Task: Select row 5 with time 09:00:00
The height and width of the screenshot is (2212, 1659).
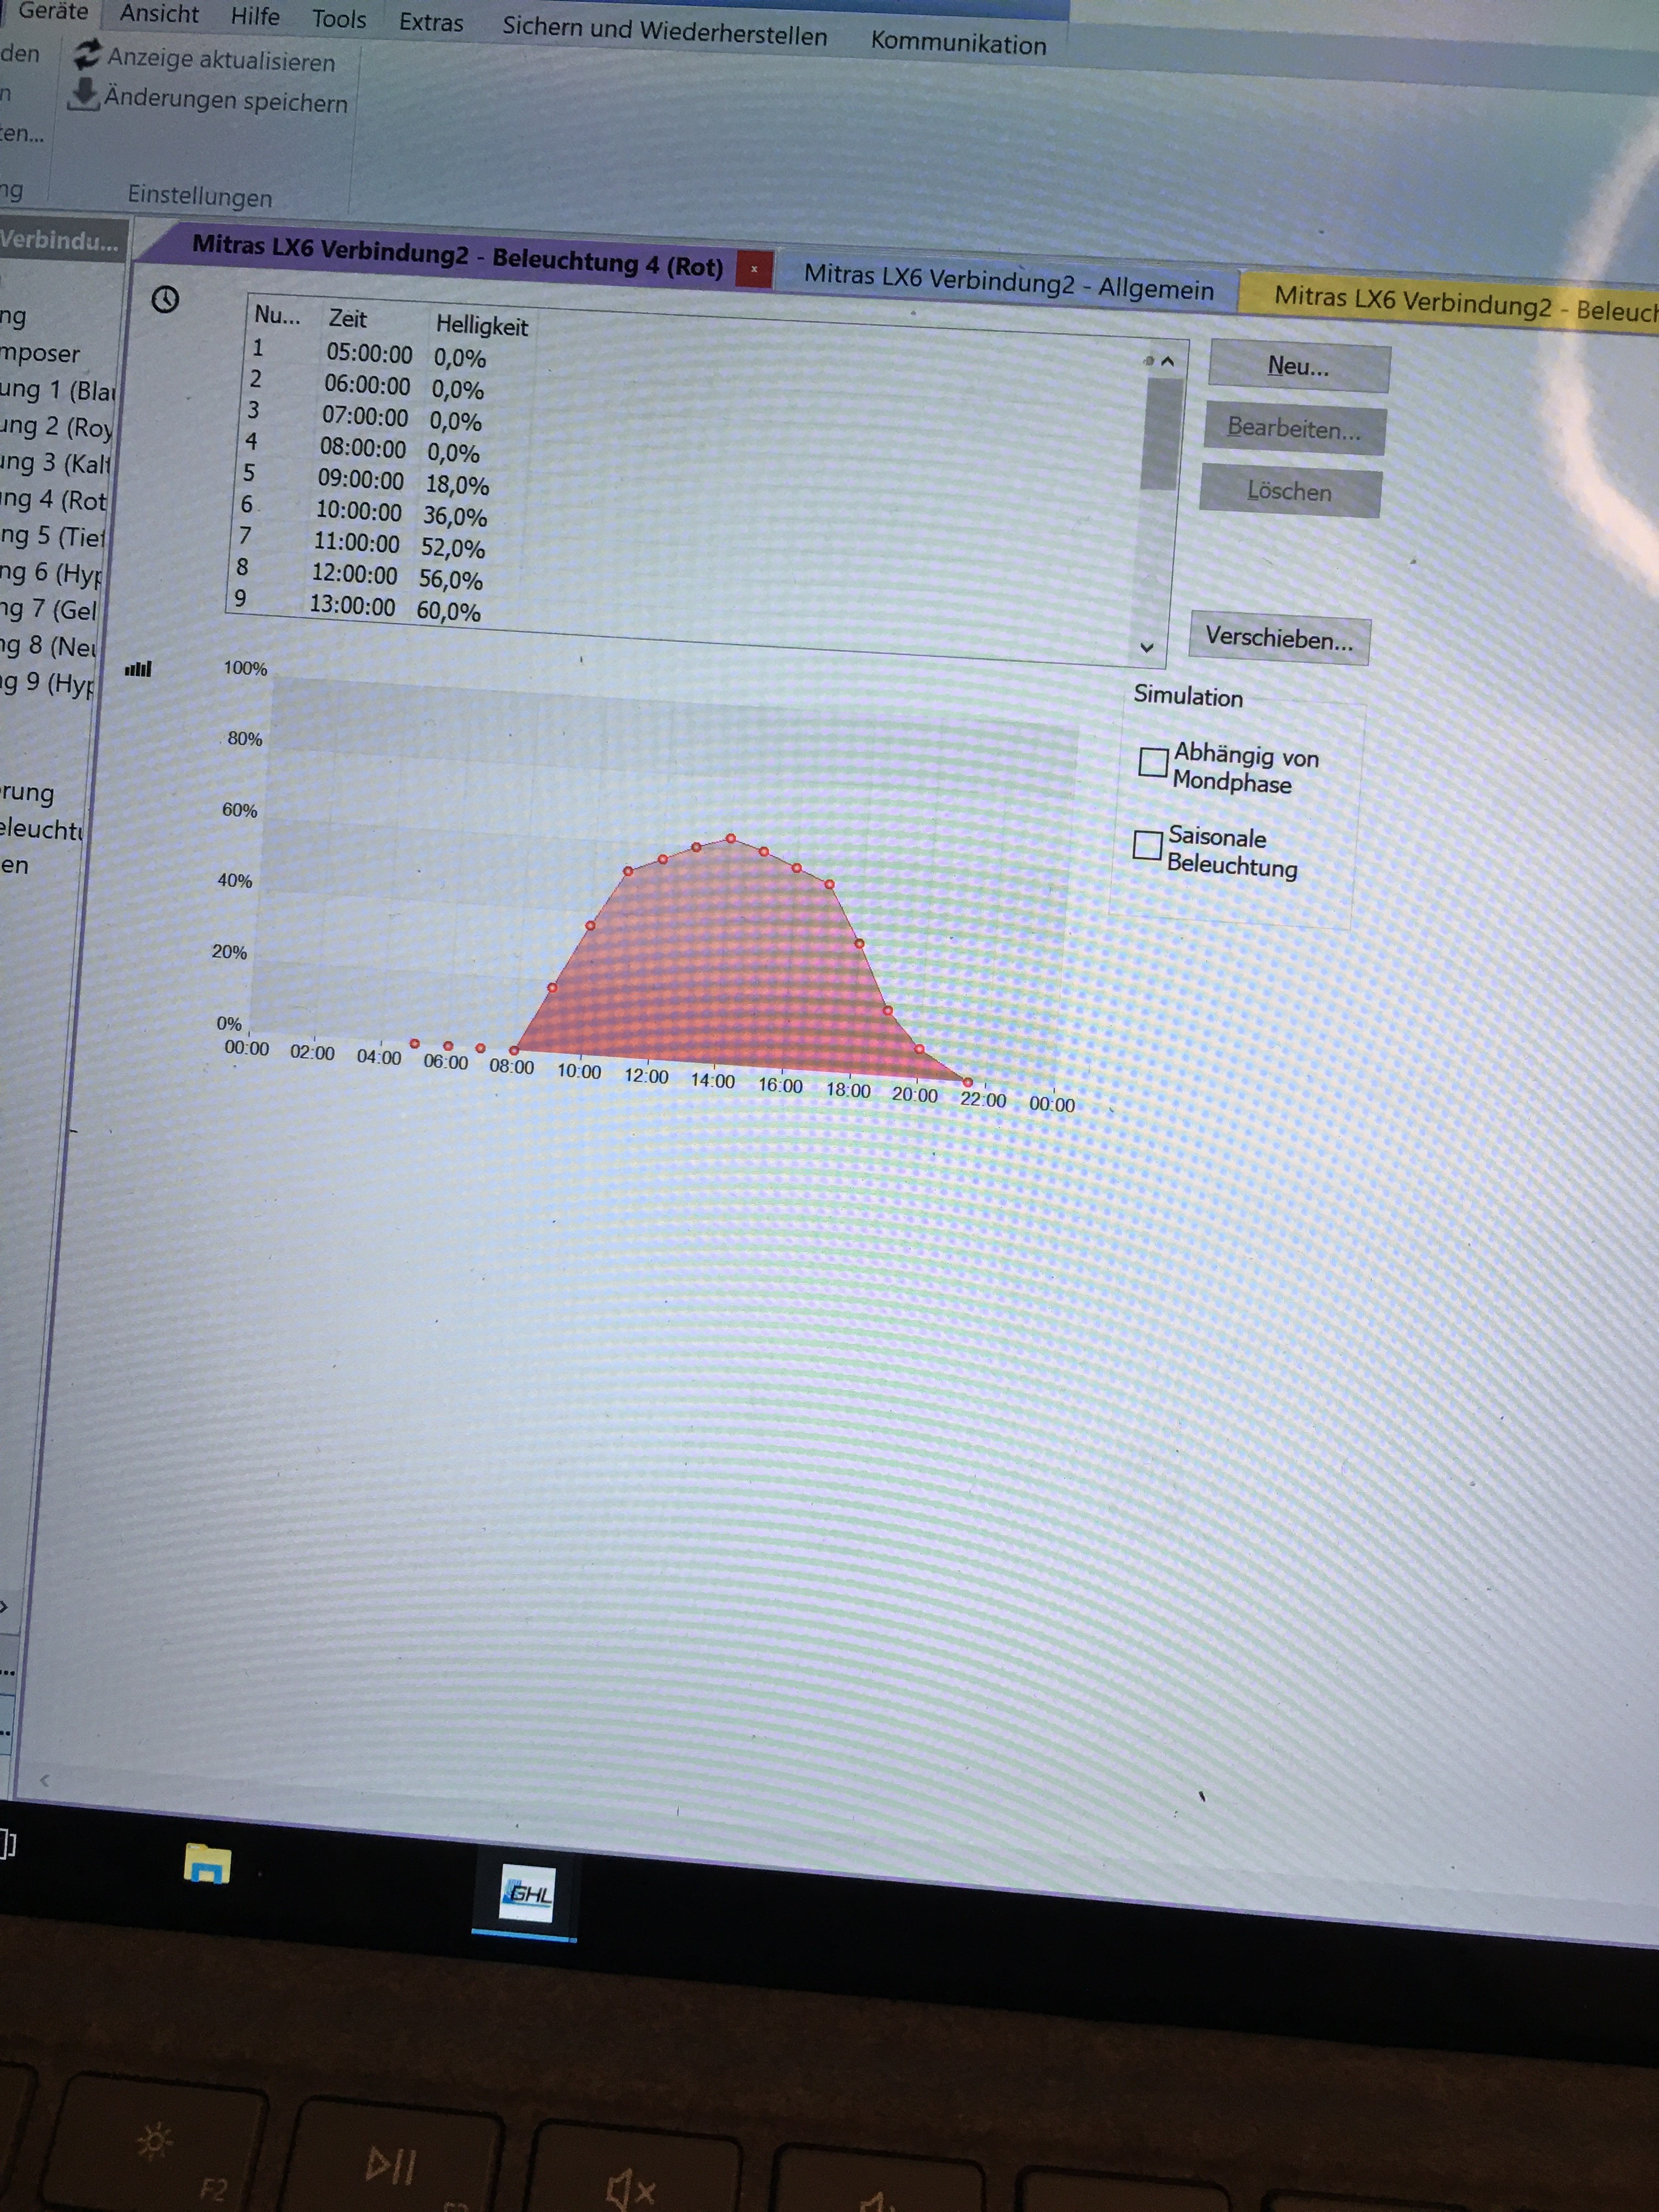Action: [365, 480]
